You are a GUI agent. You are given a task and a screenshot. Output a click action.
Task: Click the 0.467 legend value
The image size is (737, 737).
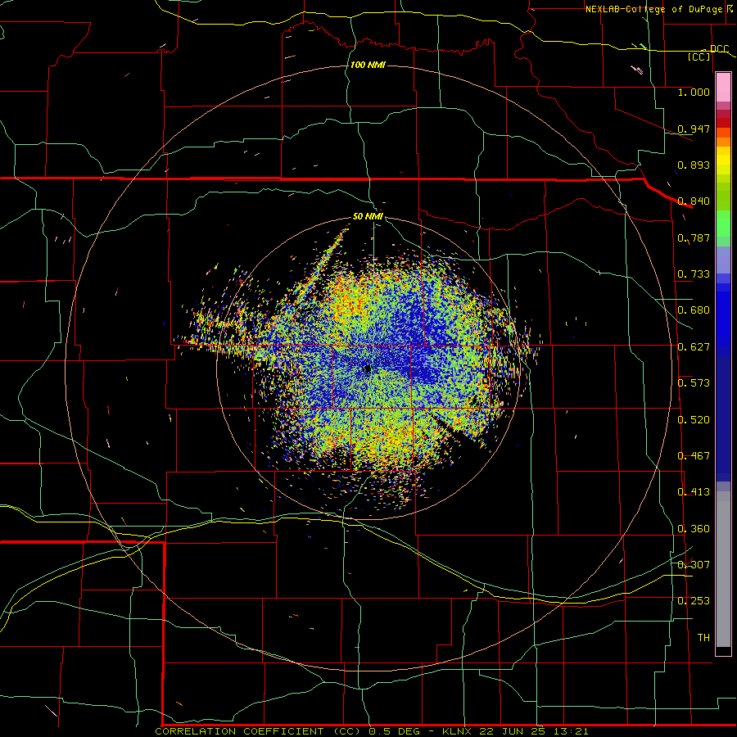coord(694,456)
